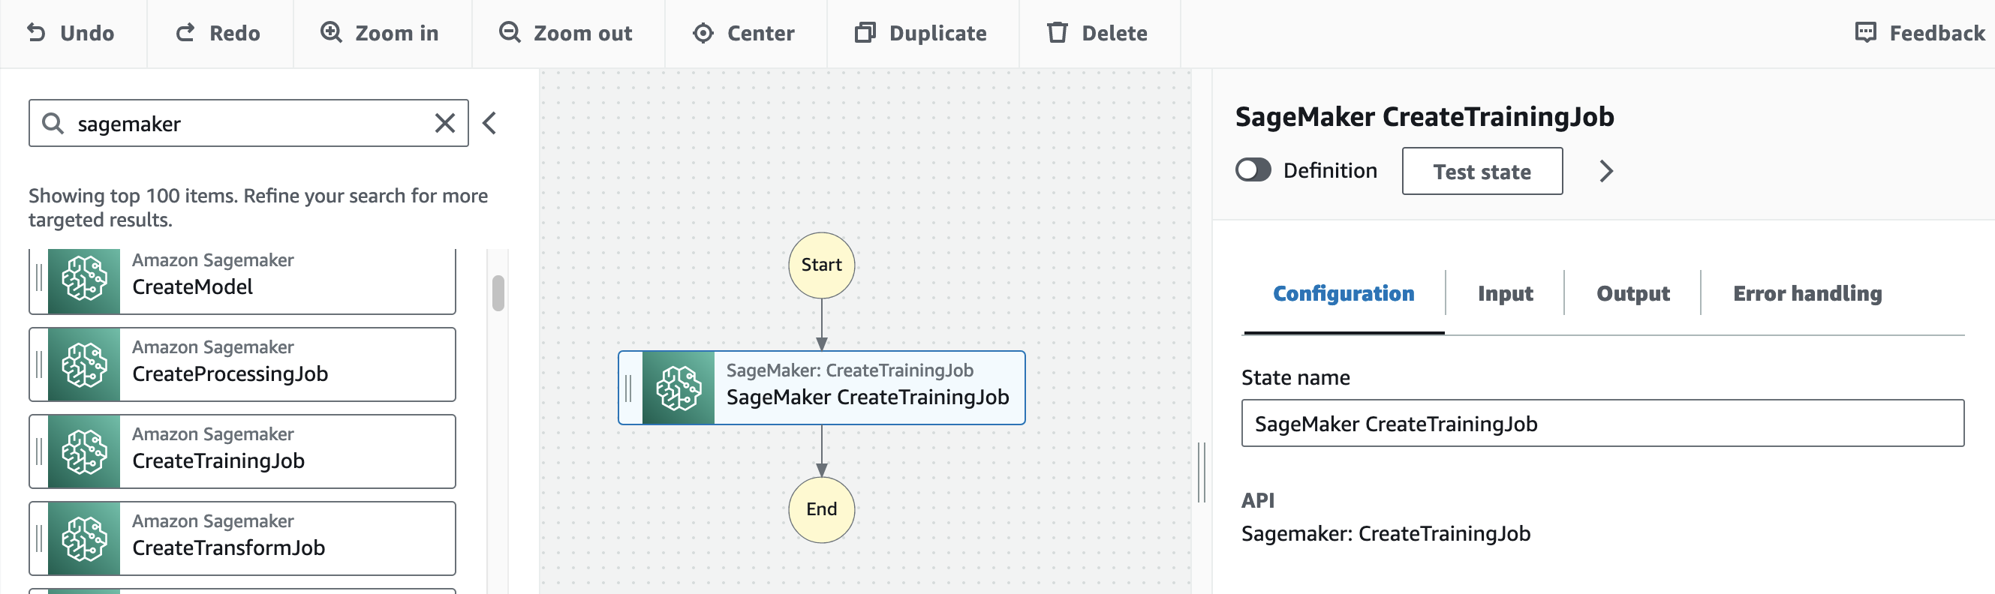Select the End node on canvas

coord(821,509)
